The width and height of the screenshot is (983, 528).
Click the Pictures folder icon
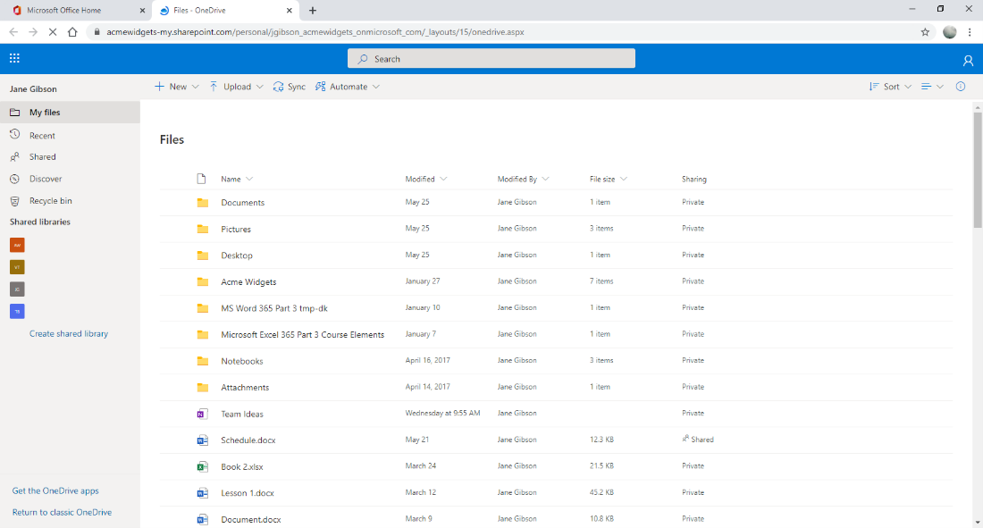click(203, 229)
